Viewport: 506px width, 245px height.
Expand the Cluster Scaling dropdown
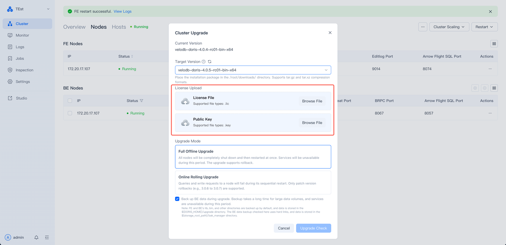click(449, 27)
